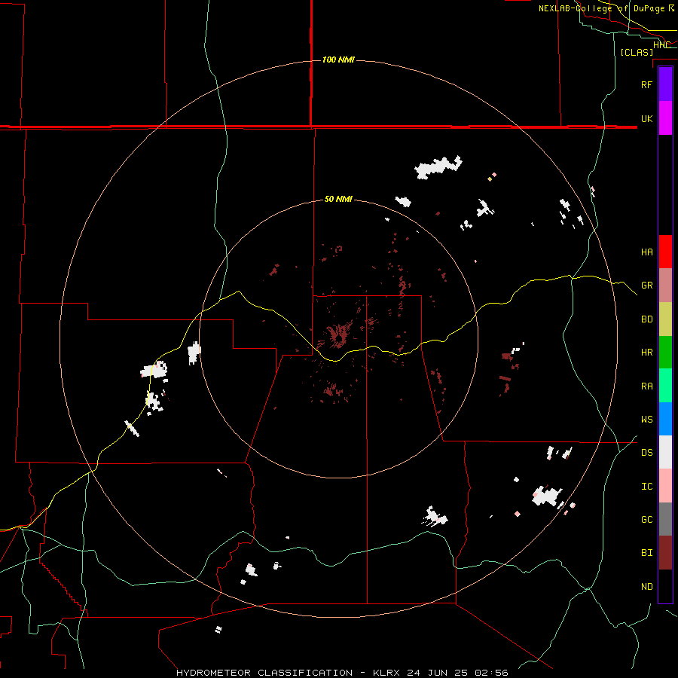Click the RA legend label
Viewport: 678px width, 678px height.
tap(646, 386)
